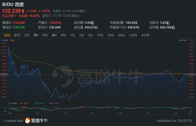Click the 富途牛牛 logo in the footer
196x126 pixels.
click(36, 121)
